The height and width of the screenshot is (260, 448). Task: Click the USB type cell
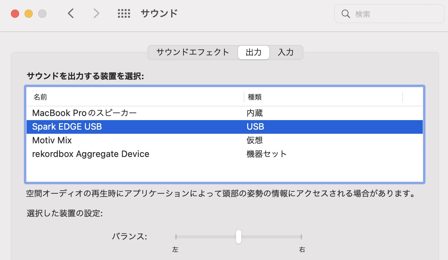255,127
